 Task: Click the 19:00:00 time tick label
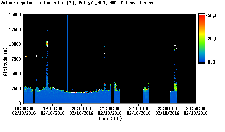click(52, 108)
